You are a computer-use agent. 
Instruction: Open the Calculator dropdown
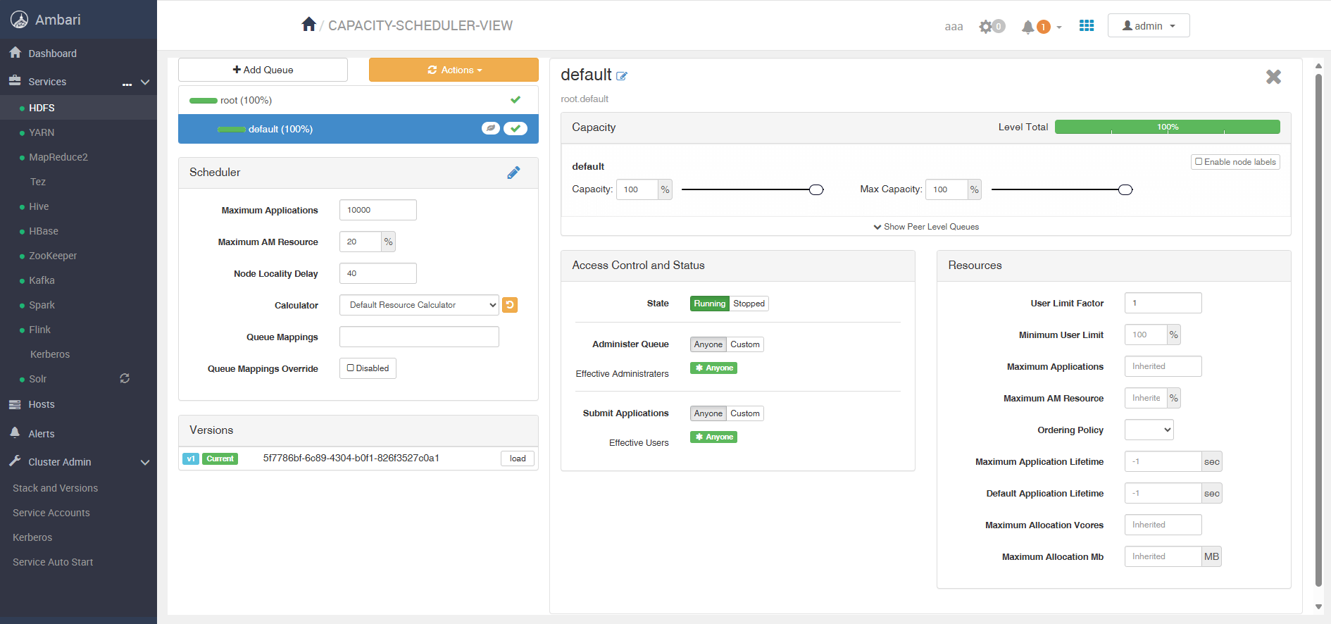(419, 305)
